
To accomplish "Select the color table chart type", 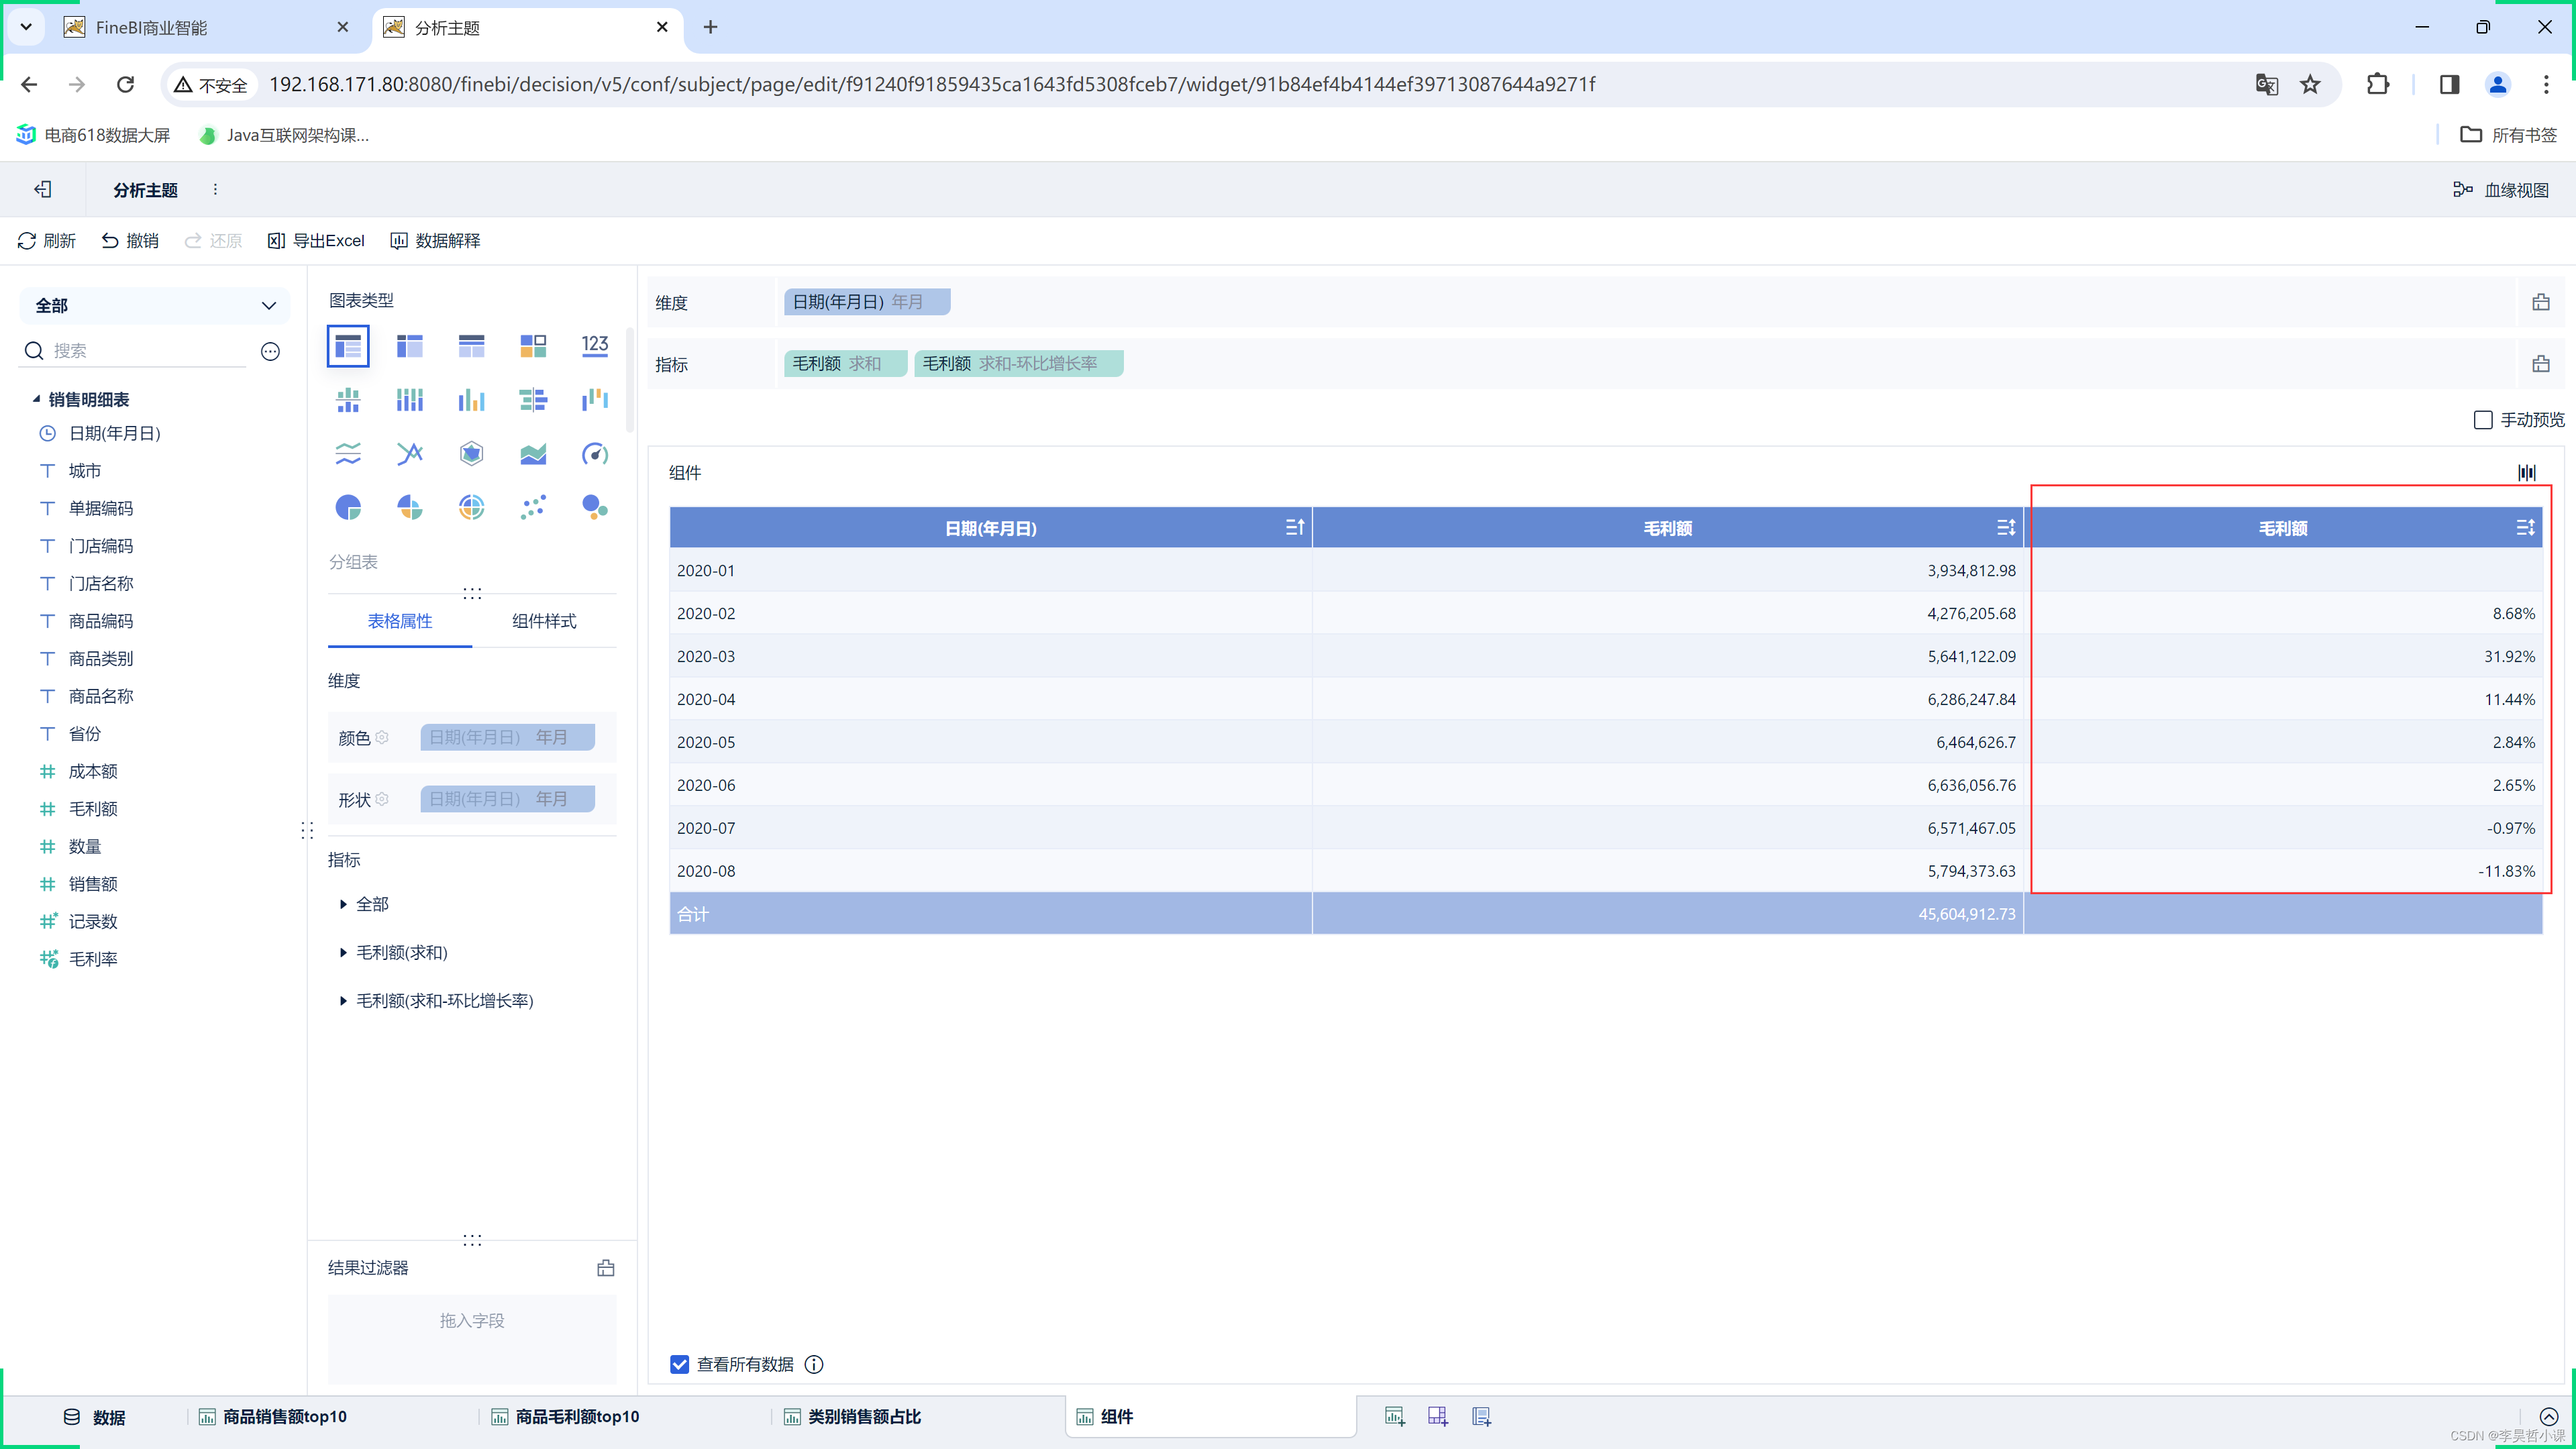I will (x=533, y=346).
